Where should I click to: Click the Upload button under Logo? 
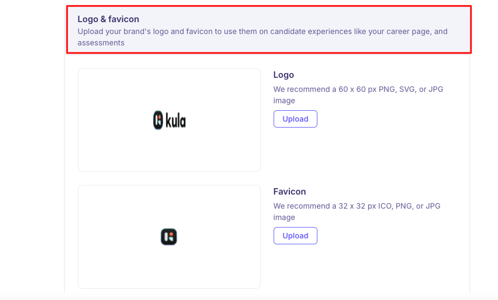point(295,119)
